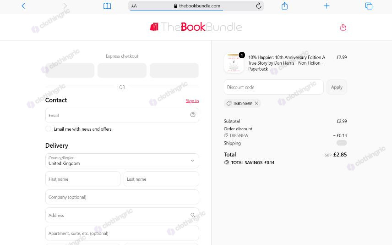Open the Safari share icon
The width and height of the screenshot is (392, 245).
(x=284, y=6)
